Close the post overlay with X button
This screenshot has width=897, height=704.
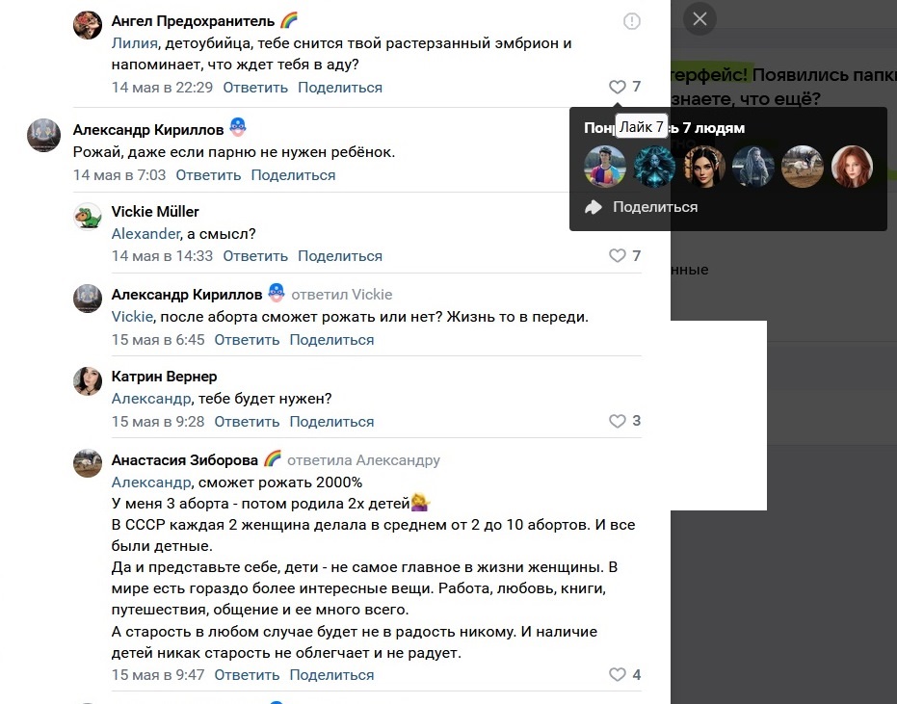click(x=699, y=19)
